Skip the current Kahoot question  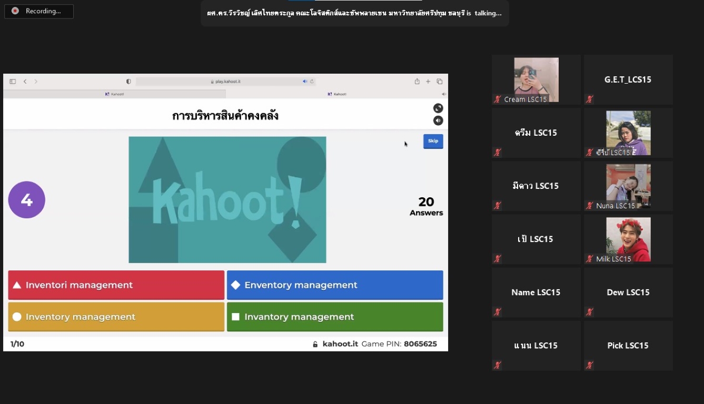click(433, 141)
